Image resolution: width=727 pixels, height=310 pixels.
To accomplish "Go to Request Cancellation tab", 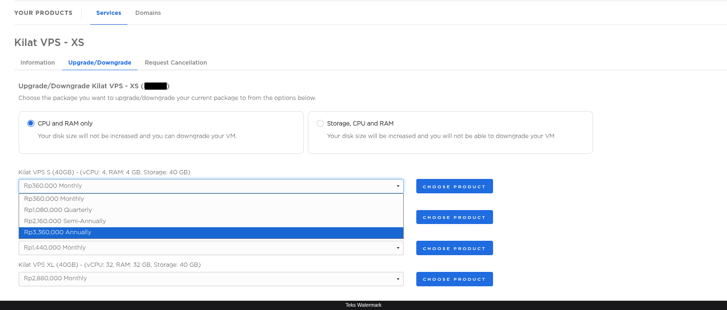I will [176, 63].
